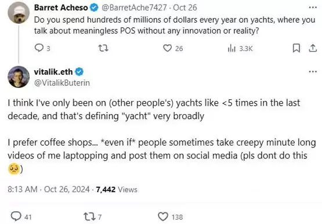View the 7,442 Views count
322x224 pixels.
pos(117,189)
